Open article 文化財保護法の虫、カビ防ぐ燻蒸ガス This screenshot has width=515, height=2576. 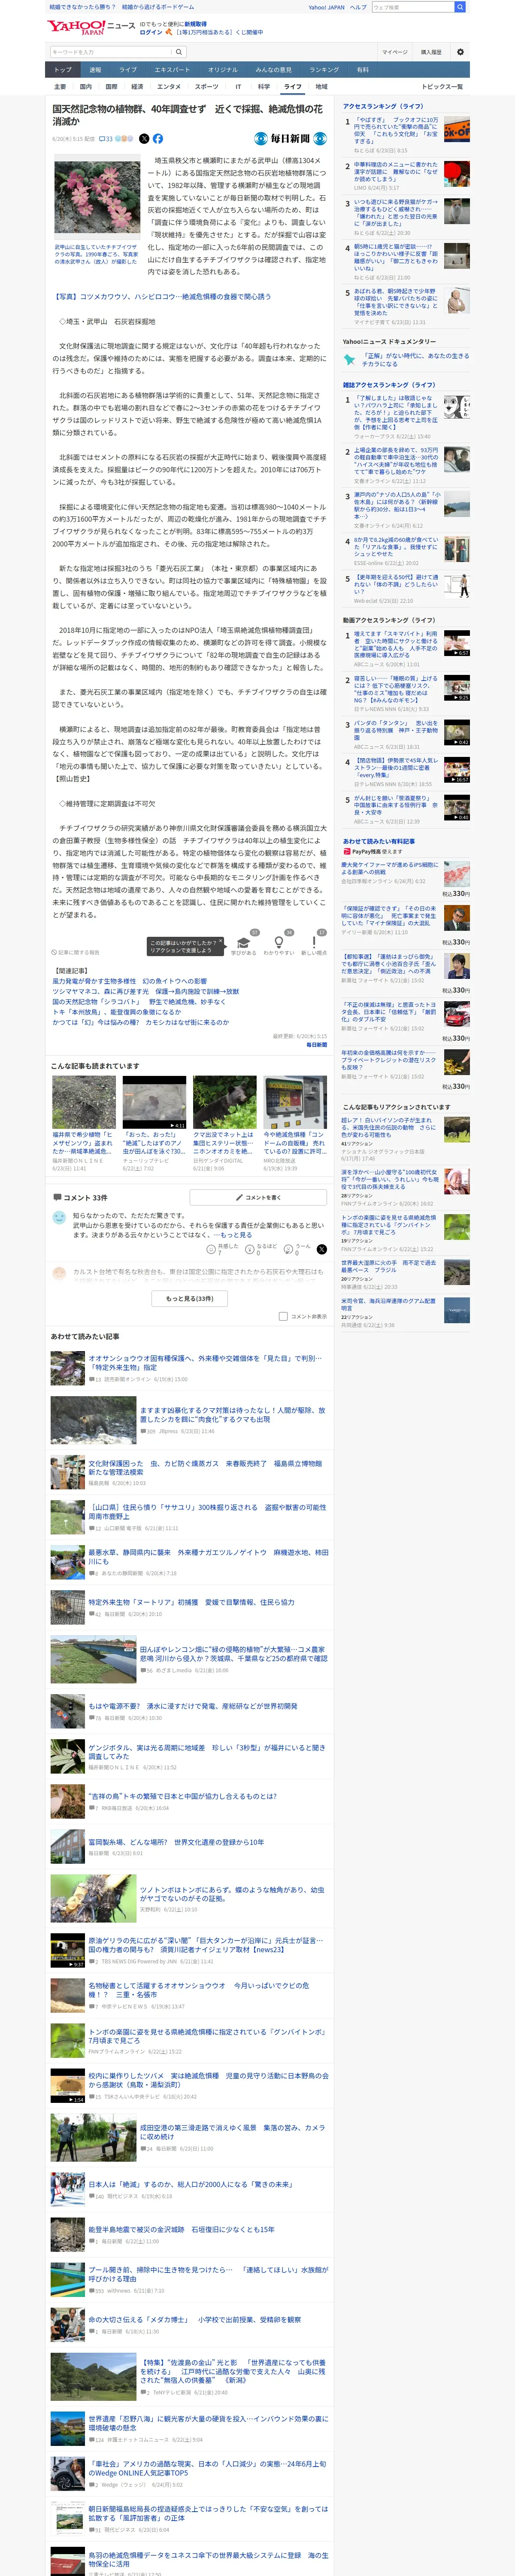click(205, 1467)
